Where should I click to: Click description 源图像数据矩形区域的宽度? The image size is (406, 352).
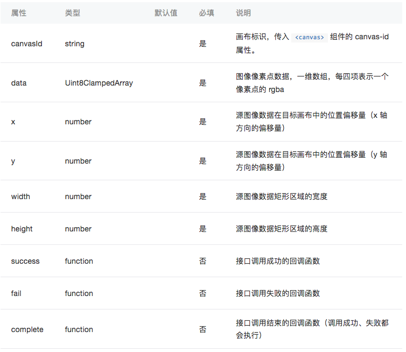click(282, 196)
